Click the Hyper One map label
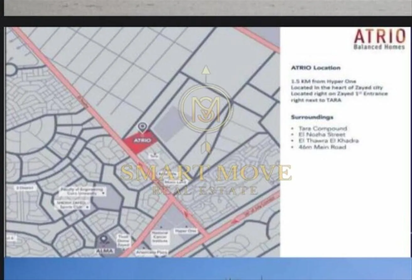Viewport: 412px width, 280px height. pos(185,231)
